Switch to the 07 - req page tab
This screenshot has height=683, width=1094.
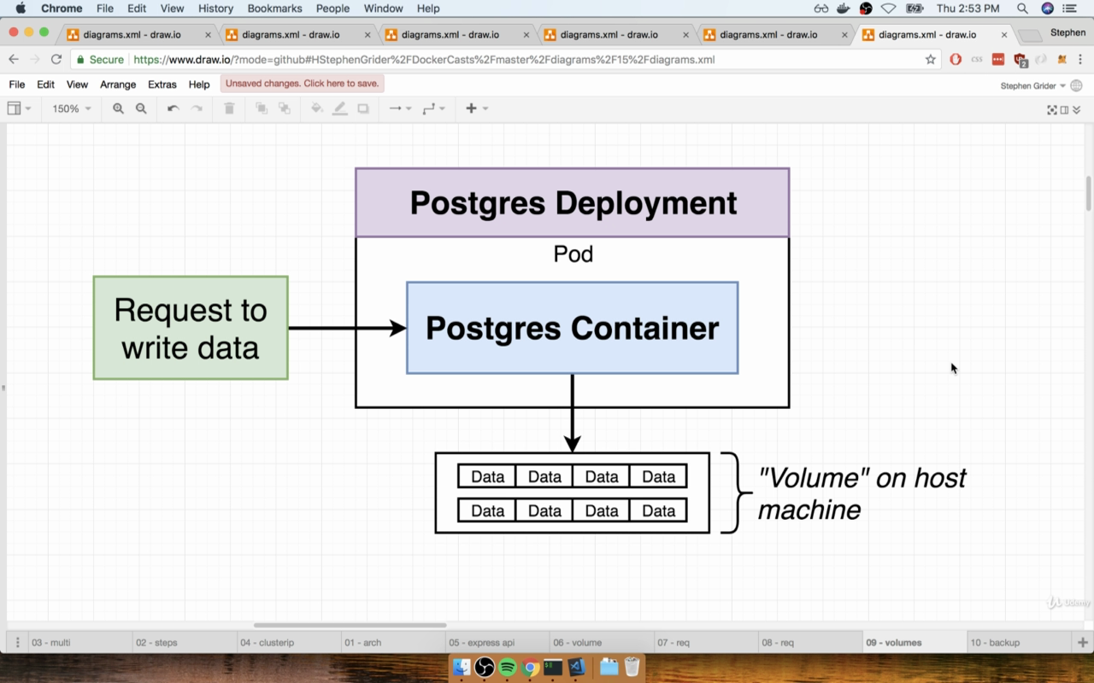tap(705, 642)
